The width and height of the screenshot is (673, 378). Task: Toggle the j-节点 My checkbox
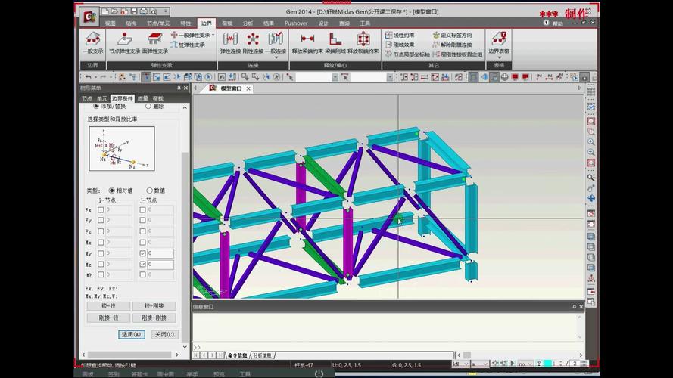143,253
